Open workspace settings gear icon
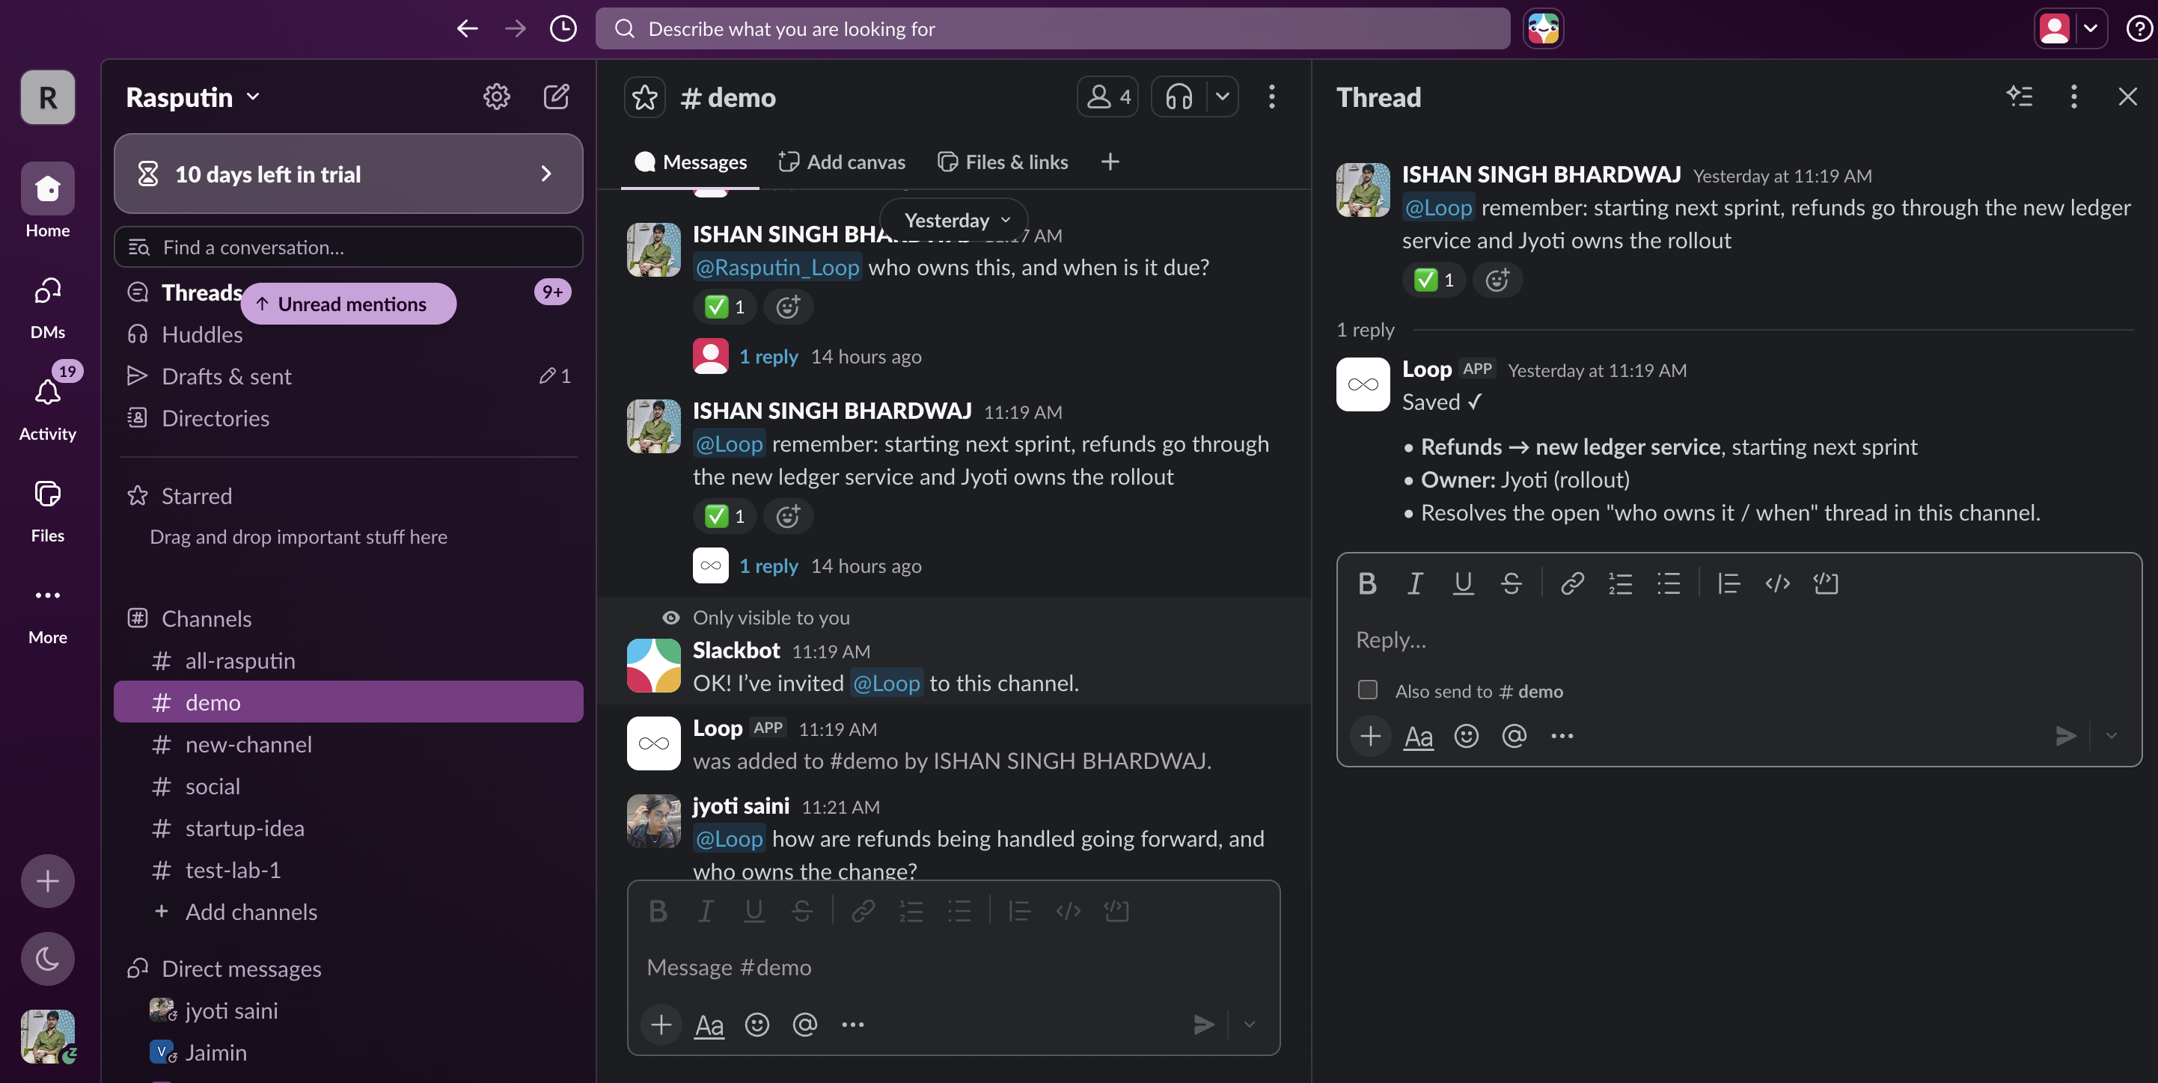The height and width of the screenshot is (1083, 2158). (x=497, y=97)
